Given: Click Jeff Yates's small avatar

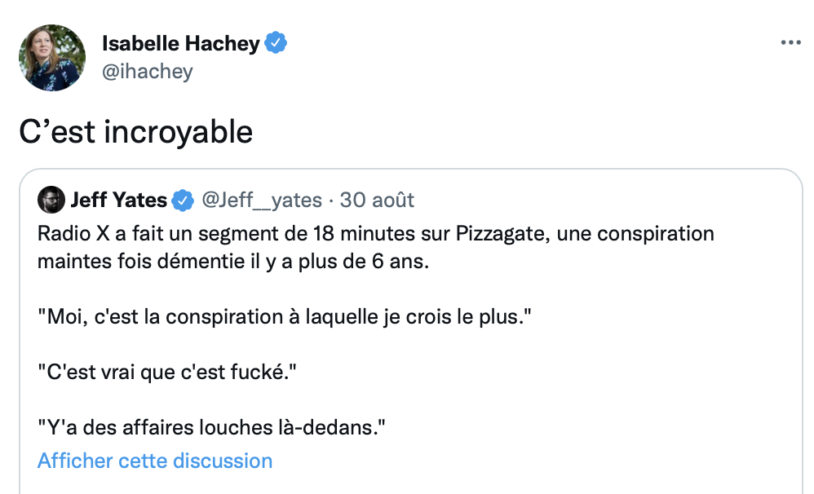Looking at the screenshot, I should point(51,200).
